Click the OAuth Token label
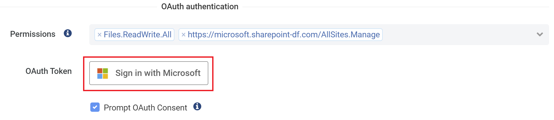The width and height of the screenshot is (554, 120). click(x=48, y=71)
